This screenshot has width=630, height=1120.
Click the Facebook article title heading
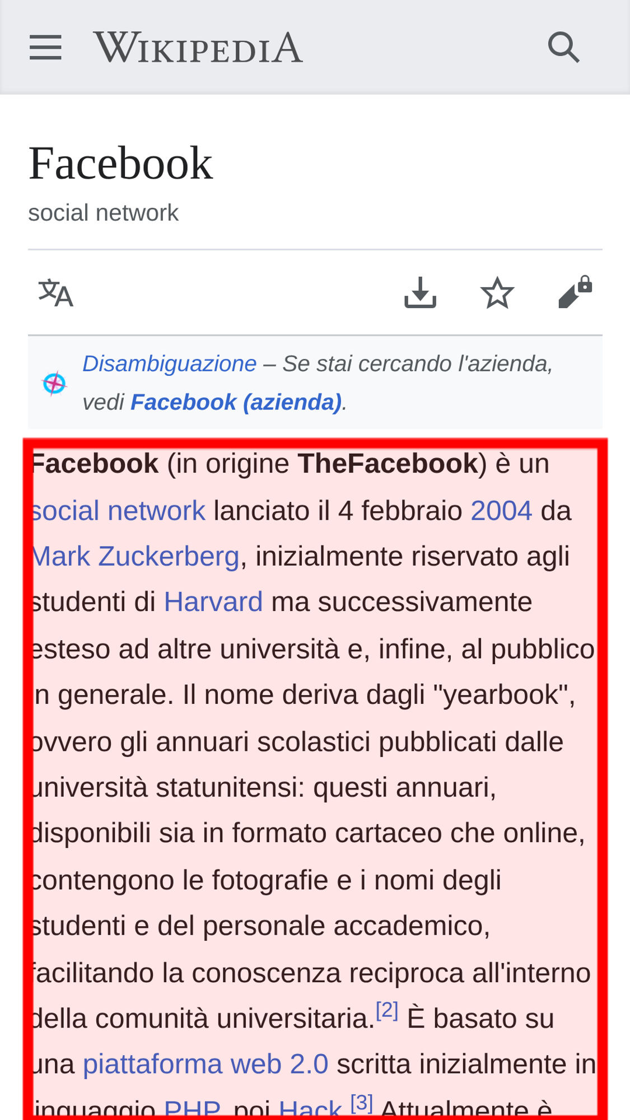[x=120, y=163]
